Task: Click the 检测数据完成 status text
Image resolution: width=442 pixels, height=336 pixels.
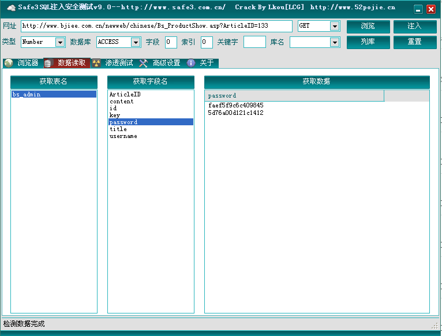Action: (24, 324)
